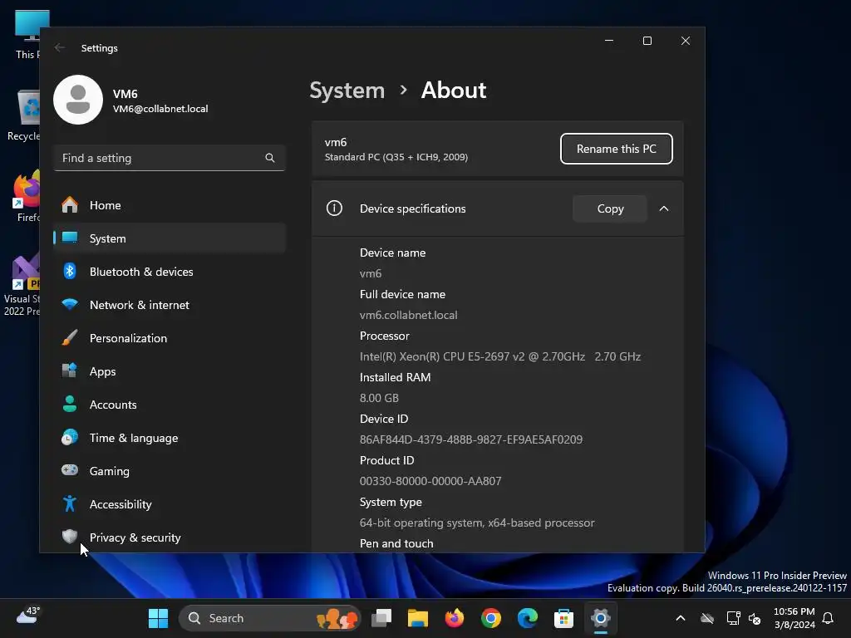
Task: Click the Home house icon in sidebar
Action: point(70,205)
